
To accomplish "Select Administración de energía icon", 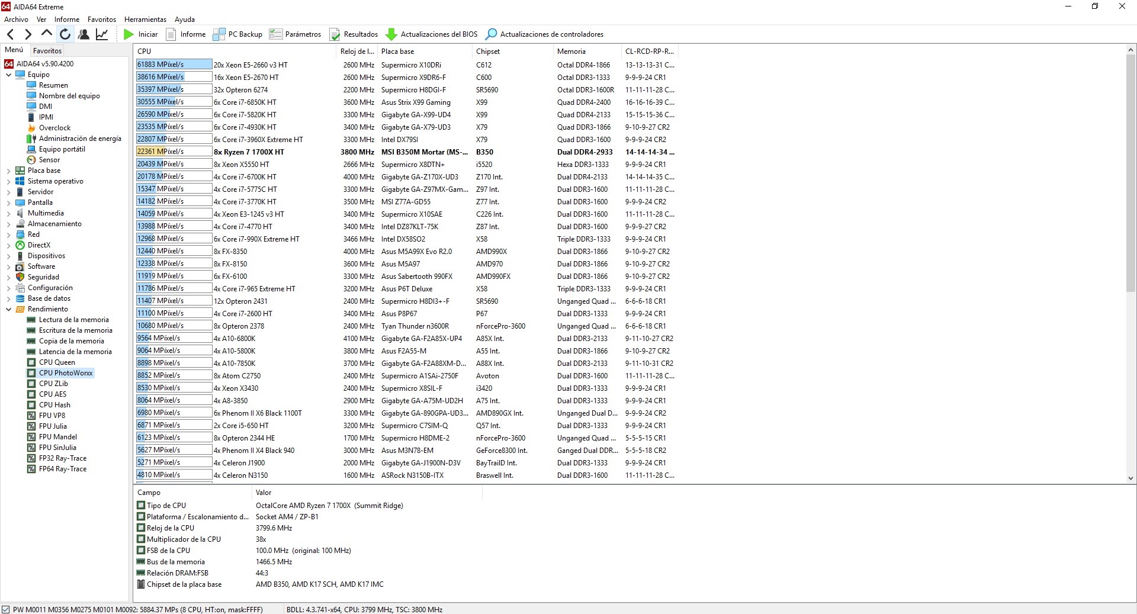I will coord(31,139).
